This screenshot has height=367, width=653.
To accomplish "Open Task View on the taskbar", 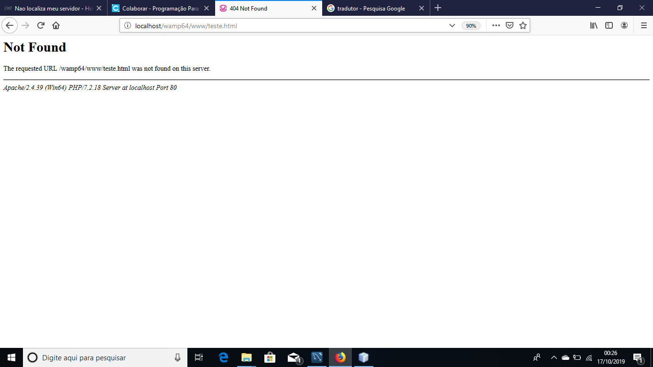I will [x=199, y=357].
